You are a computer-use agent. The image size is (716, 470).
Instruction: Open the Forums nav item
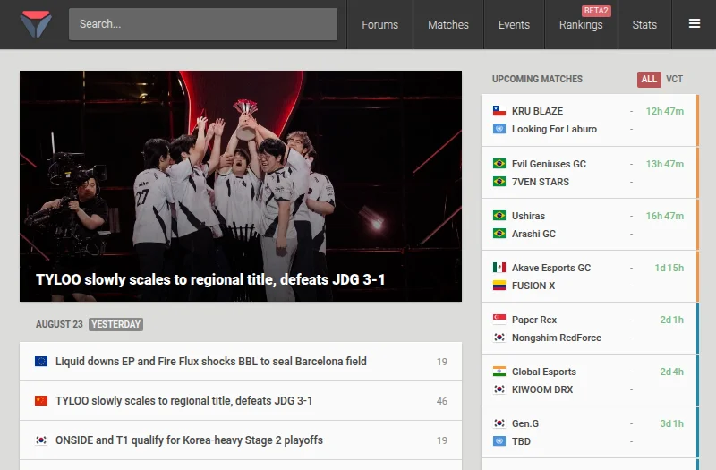(379, 25)
